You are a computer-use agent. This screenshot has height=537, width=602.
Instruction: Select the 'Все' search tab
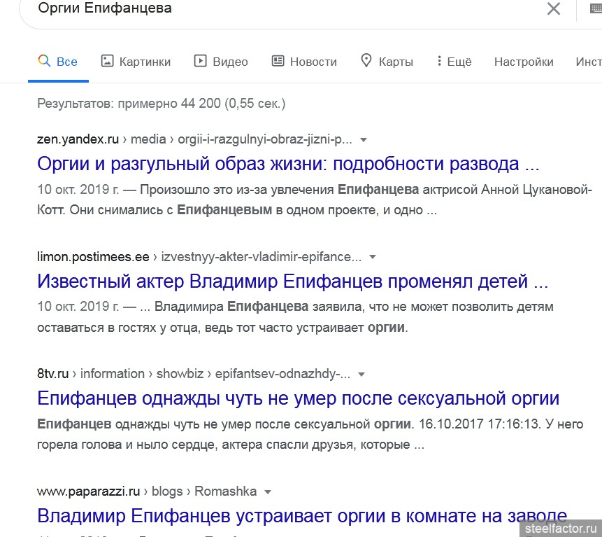tap(58, 62)
